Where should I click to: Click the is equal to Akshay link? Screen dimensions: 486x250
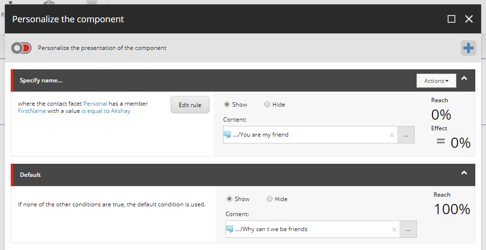[106, 111]
